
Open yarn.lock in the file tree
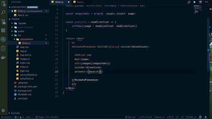click(x=23, y=99)
